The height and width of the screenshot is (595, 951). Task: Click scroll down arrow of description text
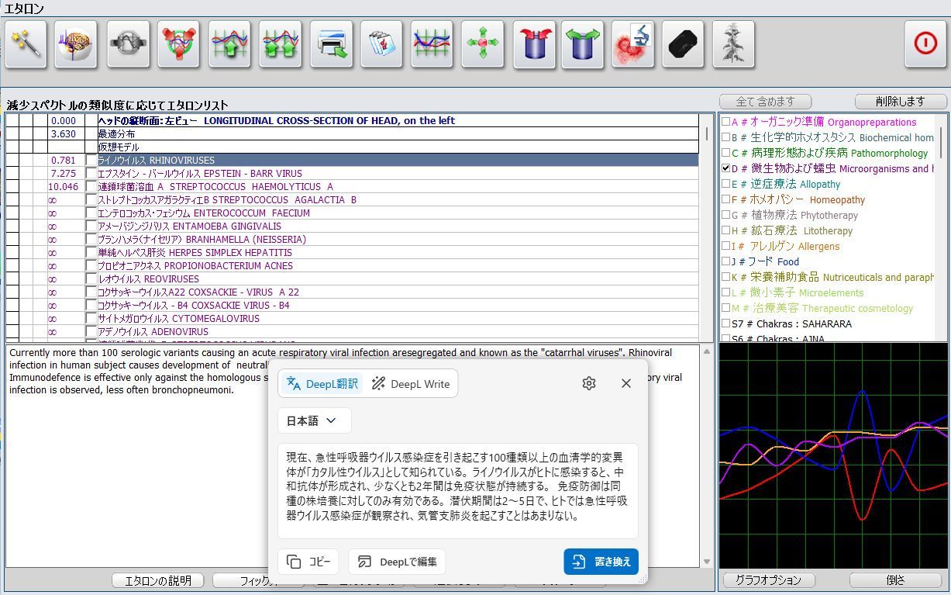click(706, 562)
